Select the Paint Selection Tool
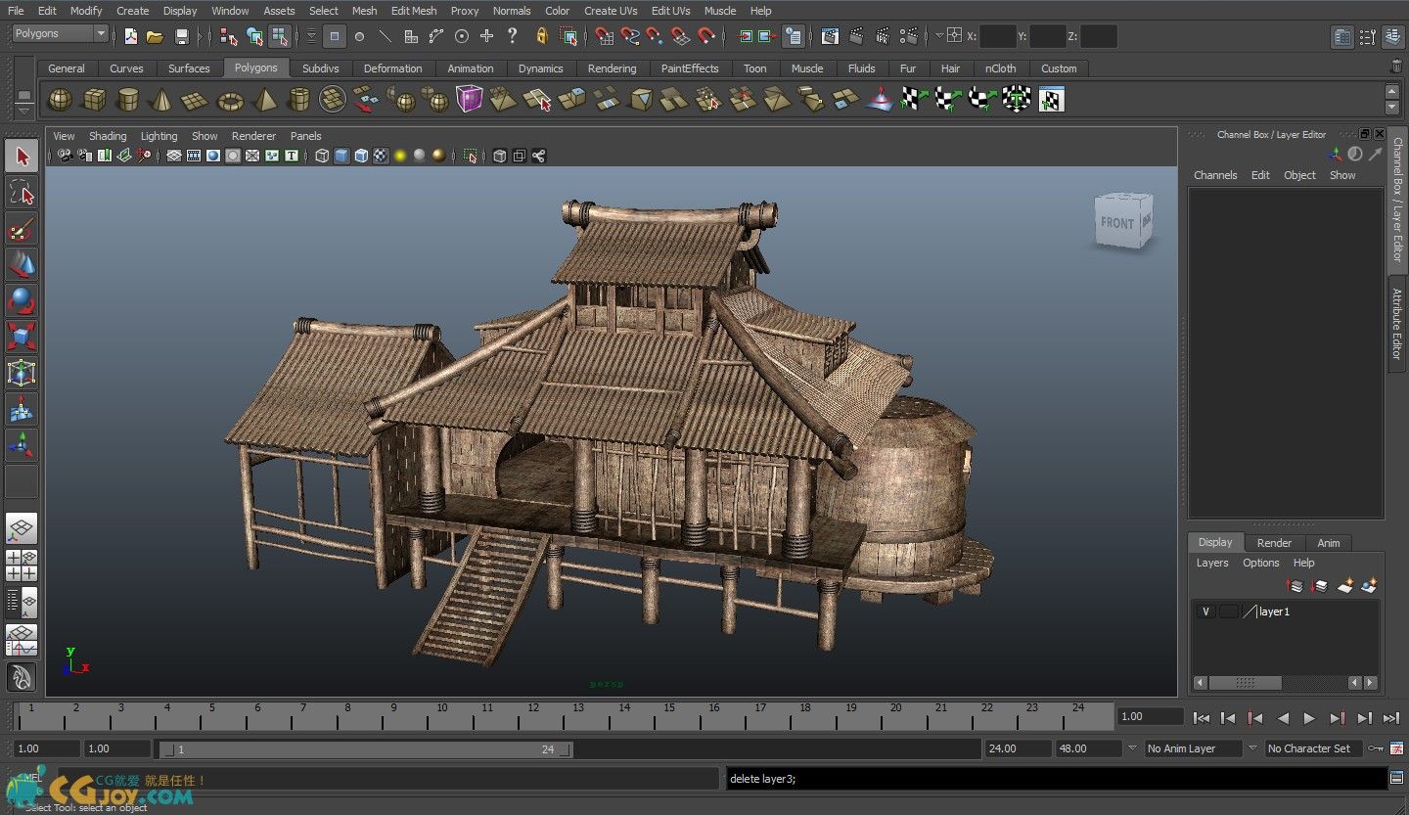The image size is (1409, 815). 22,229
